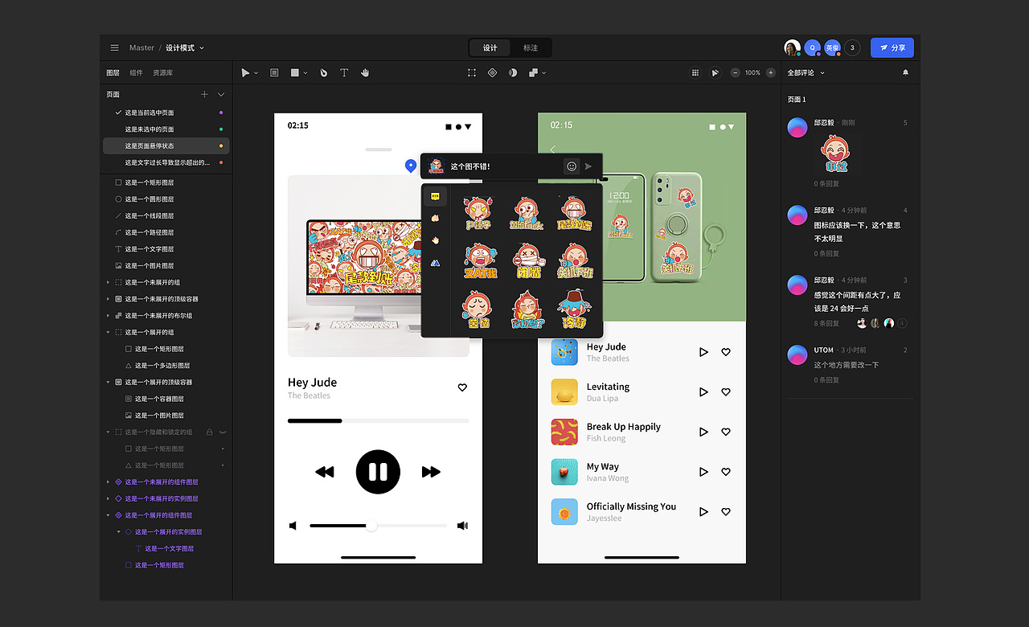Viewport: 1029px width, 627px height.
Task: Click the Master breadcrumb link
Action: click(x=141, y=48)
